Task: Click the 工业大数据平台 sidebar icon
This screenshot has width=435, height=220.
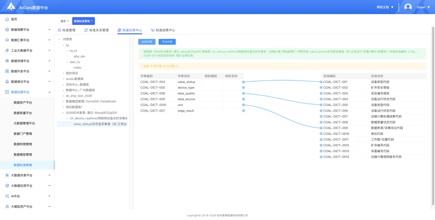Action: coord(7,51)
